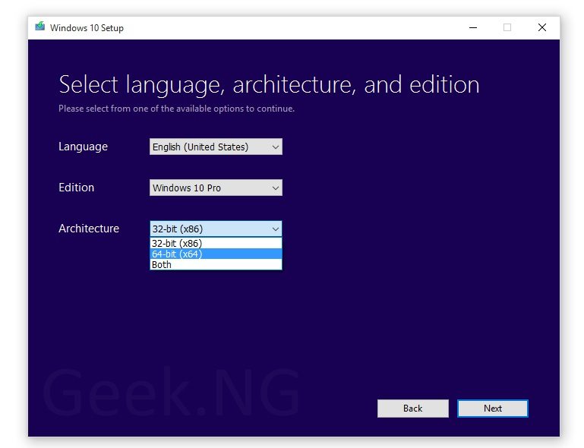Click the Windows 10 Setup title bar icon
584x448 pixels.
(39, 27)
